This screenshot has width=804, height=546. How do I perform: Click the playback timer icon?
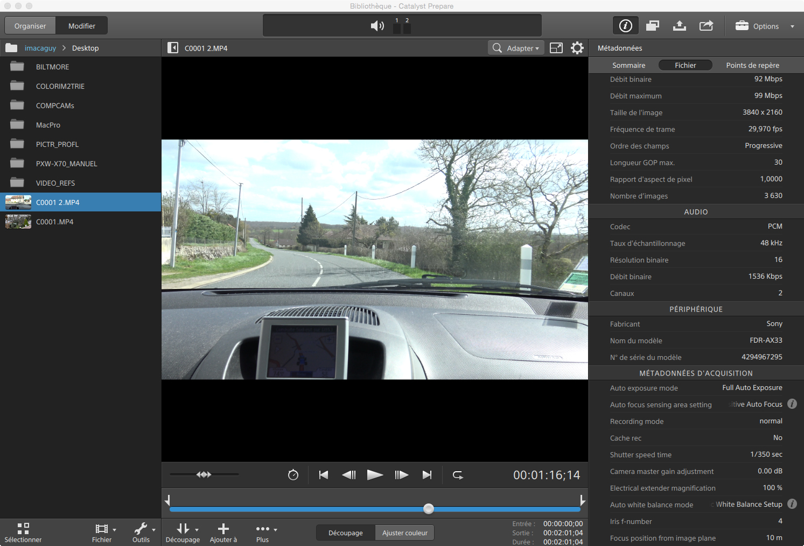click(x=293, y=474)
